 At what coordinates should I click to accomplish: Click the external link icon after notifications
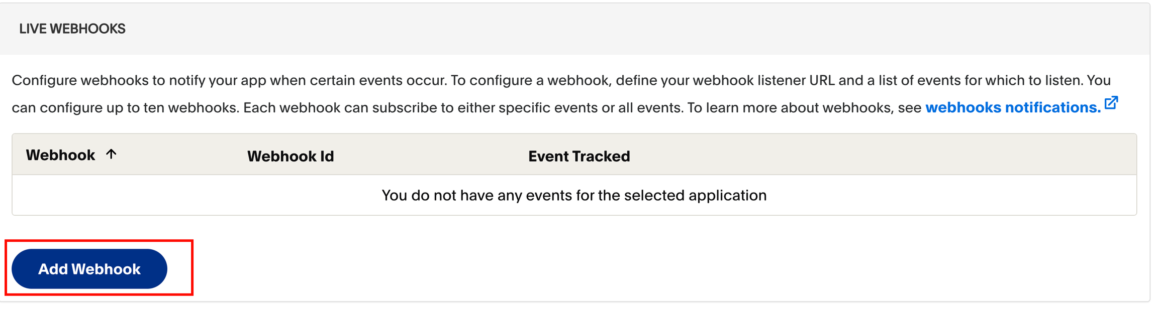[1111, 103]
